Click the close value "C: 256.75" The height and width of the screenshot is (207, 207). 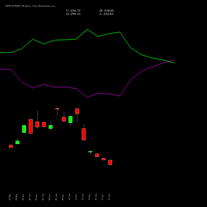point(73,11)
